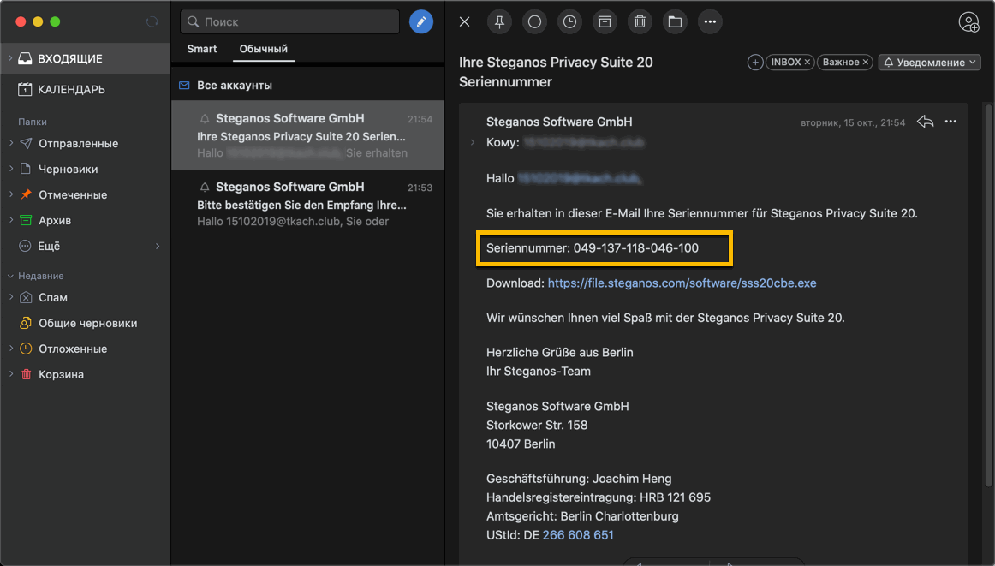Close the open message with X icon
This screenshot has height=566, width=995.
pos(464,21)
